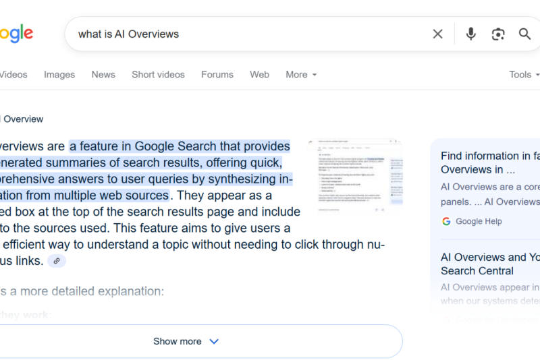The height and width of the screenshot is (360, 540).
Task: Switch to the Images results tab
Action: click(59, 75)
